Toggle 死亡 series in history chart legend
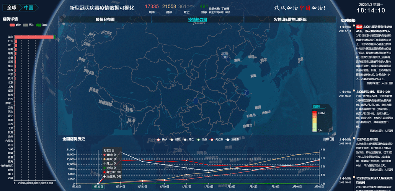The height and width of the screenshot is (191, 395). [186, 139]
